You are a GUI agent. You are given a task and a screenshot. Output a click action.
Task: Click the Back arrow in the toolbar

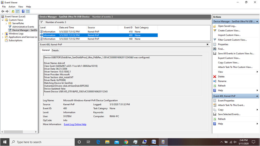click(3, 11)
